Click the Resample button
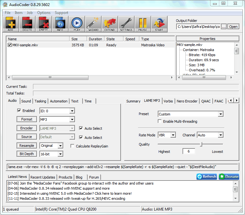Viewport: 245px width, 215px height. coord(27,146)
